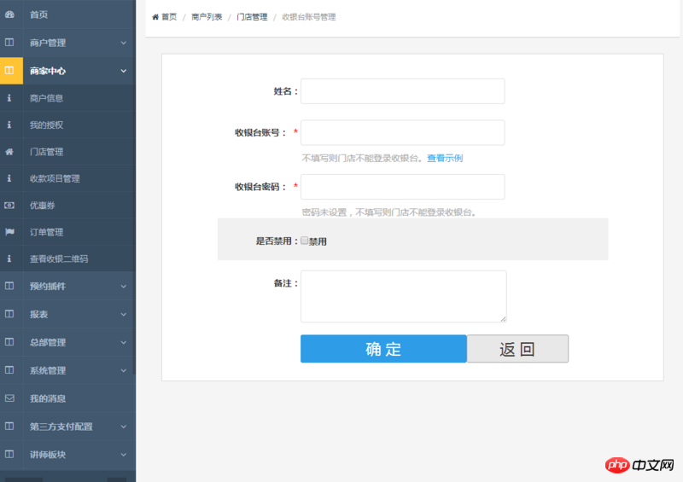Image resolution: width=683 pixels, height=482 pixels.
Task: Focus the 备注 textarea
Action: pyautogui.click(x=403, y=297)
